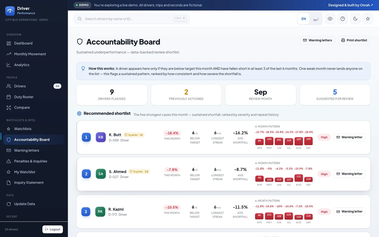379x237 pixels.
Task: Click the Compare icon in sidebar
Action: coord(9,108)
